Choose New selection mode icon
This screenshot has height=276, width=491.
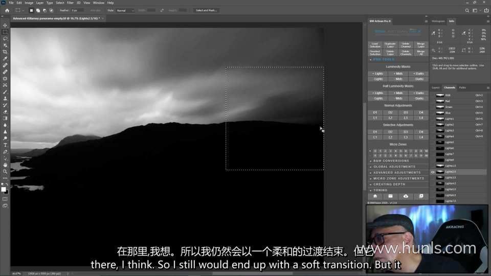pos(31,10)
